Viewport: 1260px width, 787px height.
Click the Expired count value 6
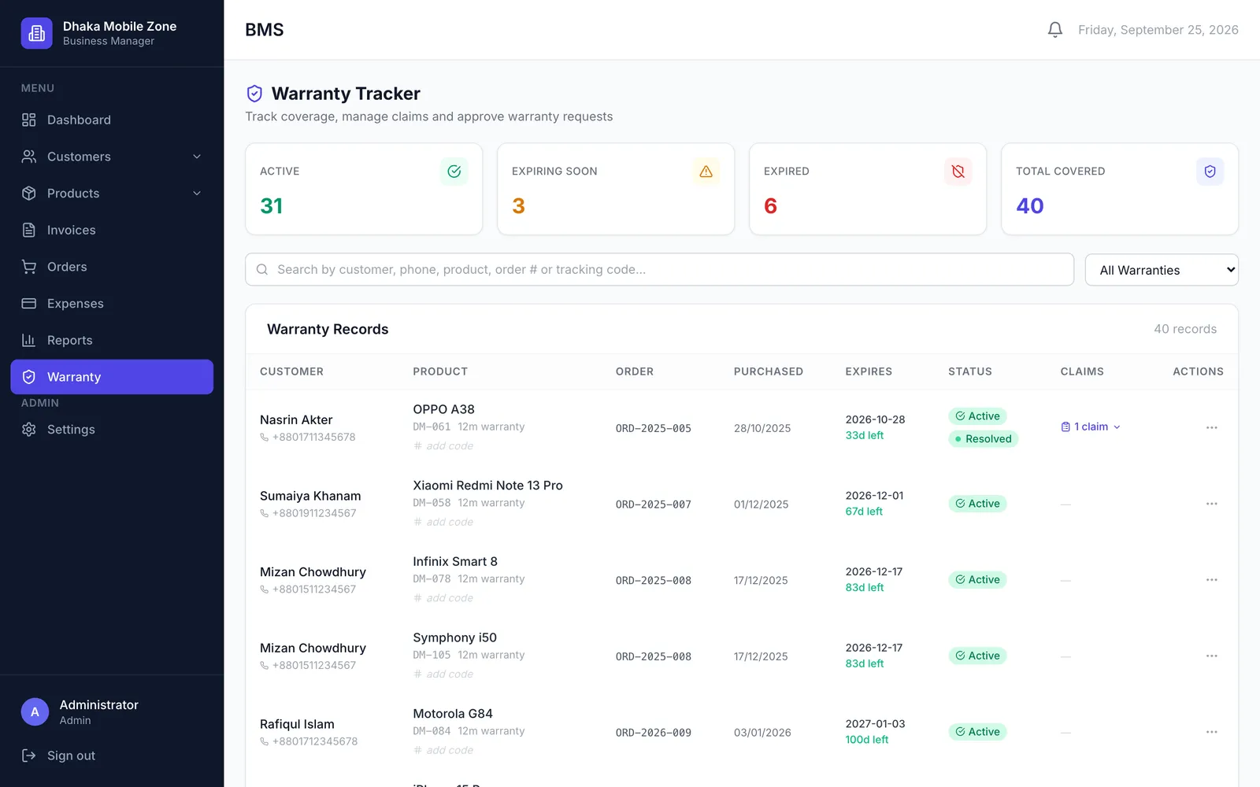[x=770, y=206]
